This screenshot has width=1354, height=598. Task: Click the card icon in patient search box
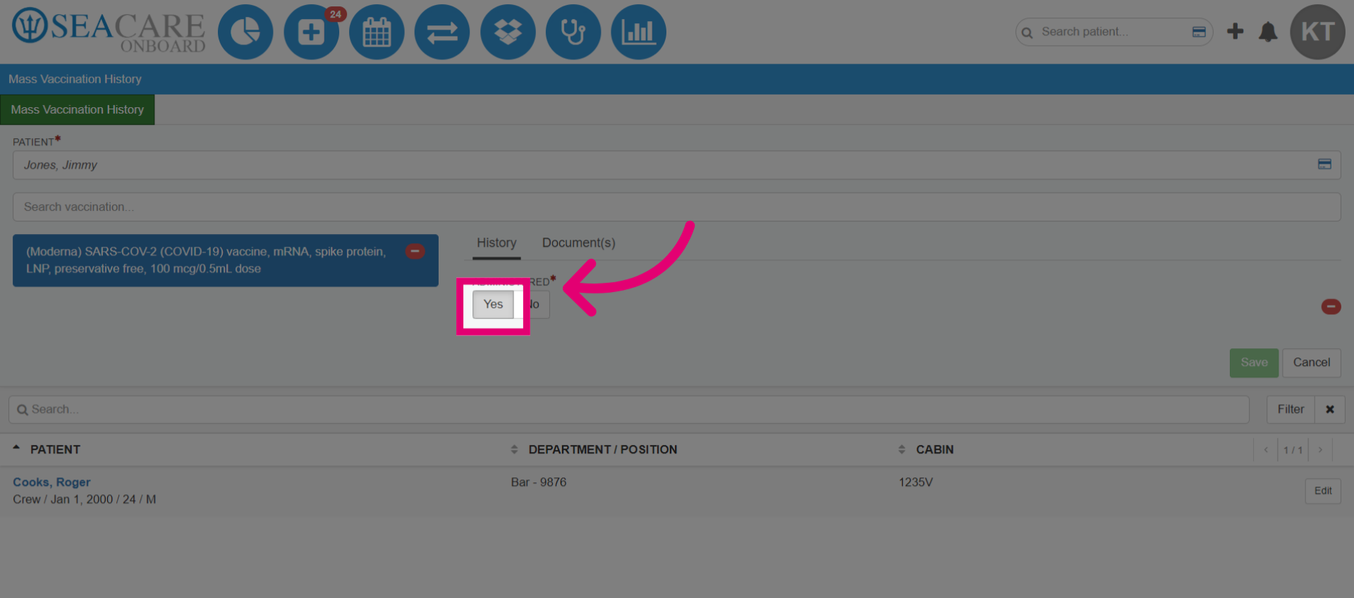tap(1199, 32)
